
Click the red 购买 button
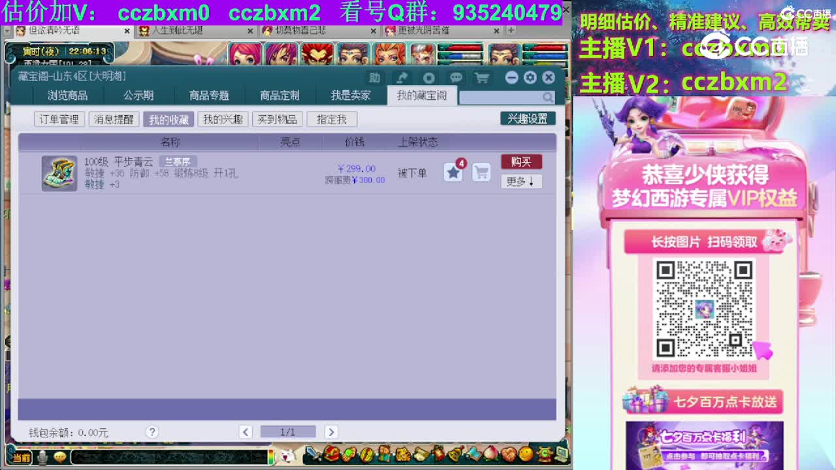pyautogui.click(x=521, y=162)
